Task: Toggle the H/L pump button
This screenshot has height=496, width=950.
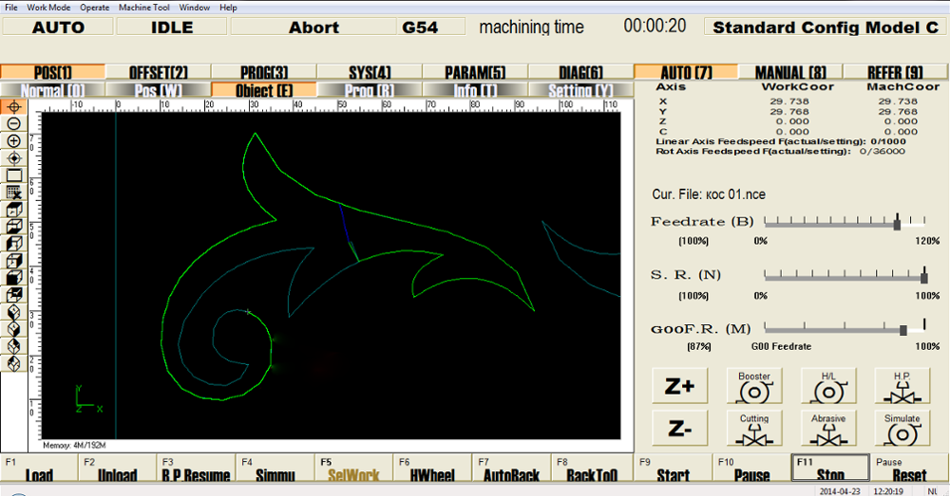Action: (x=828, y=386)
